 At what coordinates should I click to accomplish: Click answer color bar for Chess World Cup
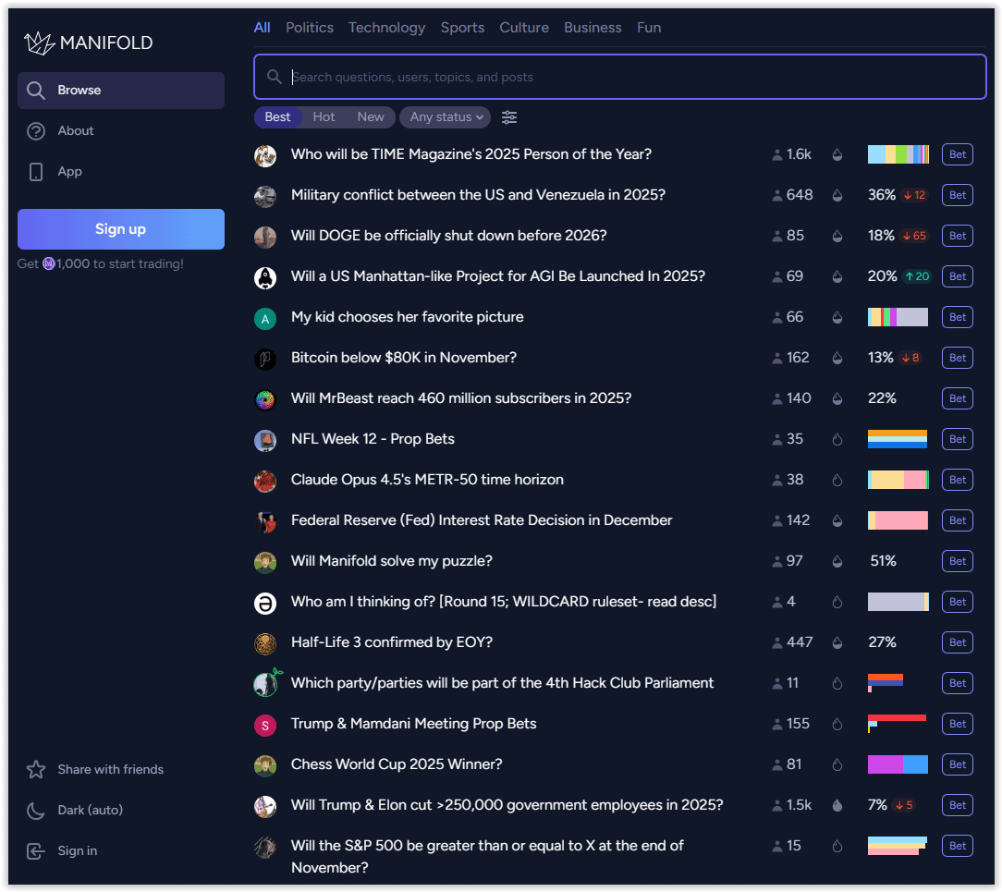[x=898, y=764]
